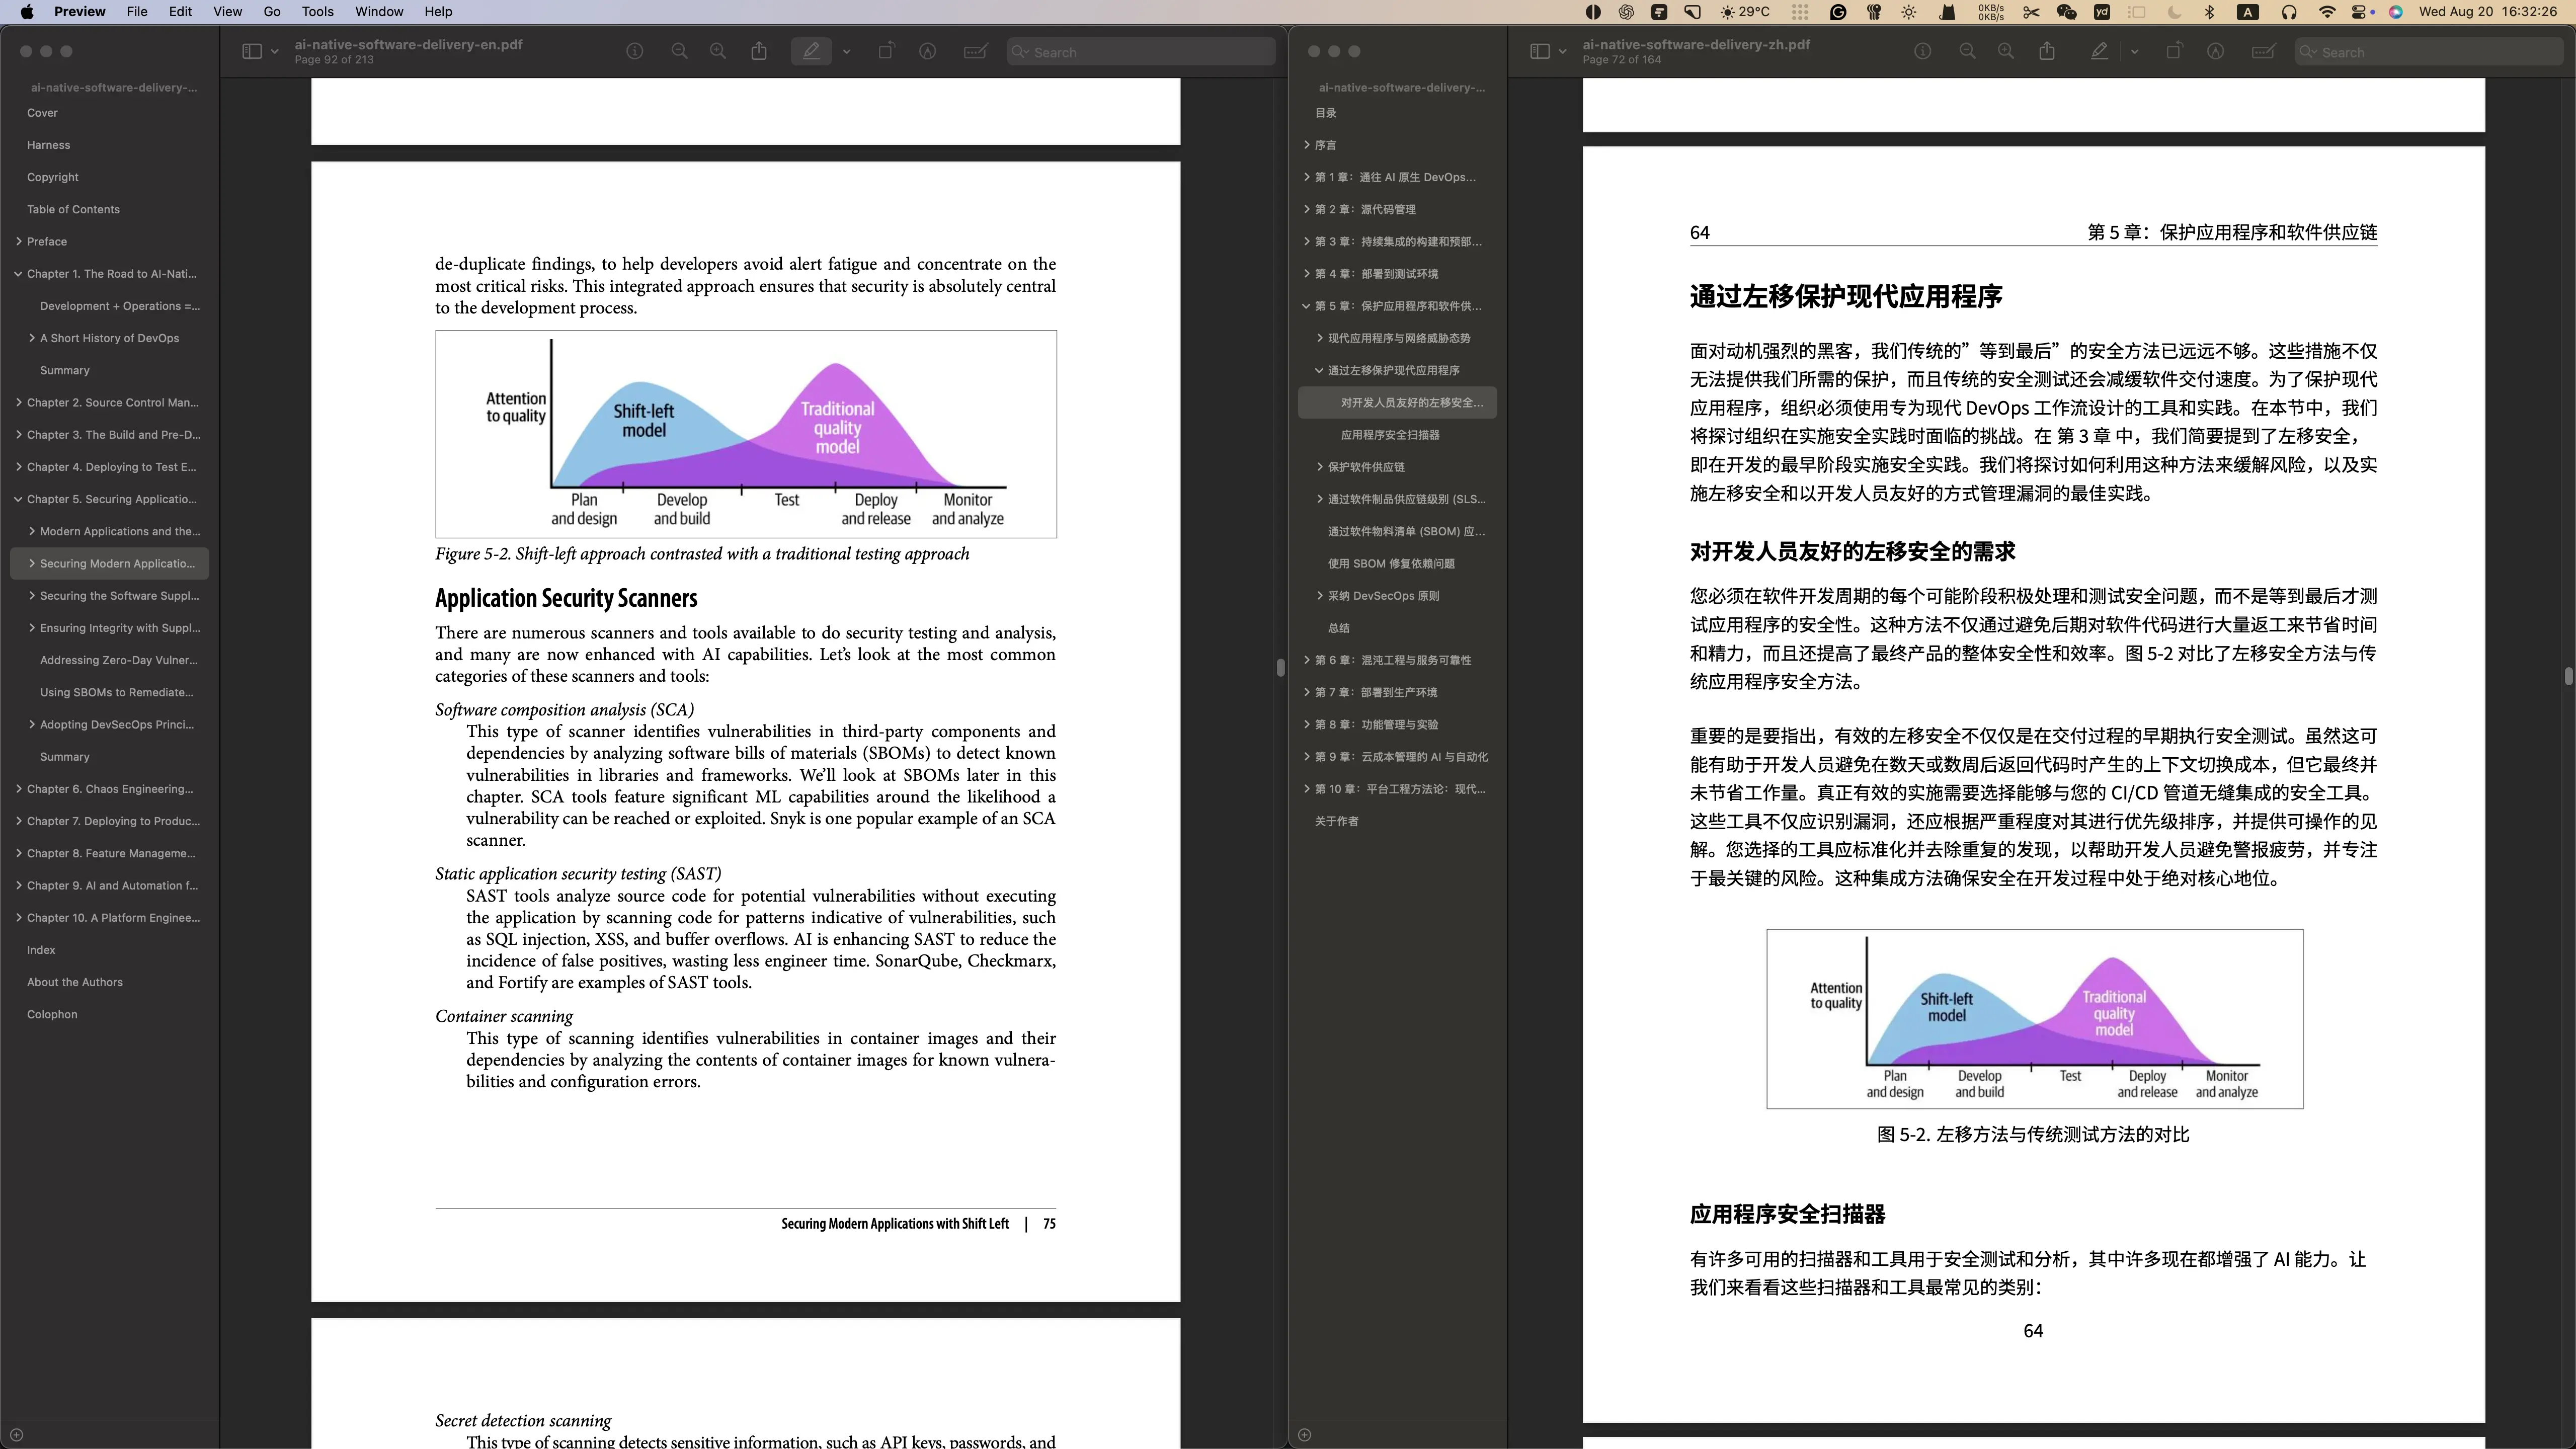
Task: Zoom out in the Chinese PDF window
Action: (1967, 51)
